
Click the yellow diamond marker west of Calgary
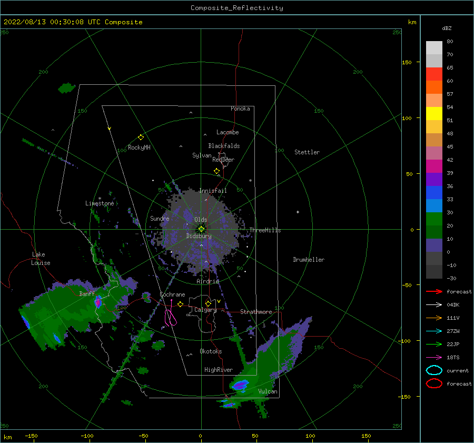click(180, 304)
